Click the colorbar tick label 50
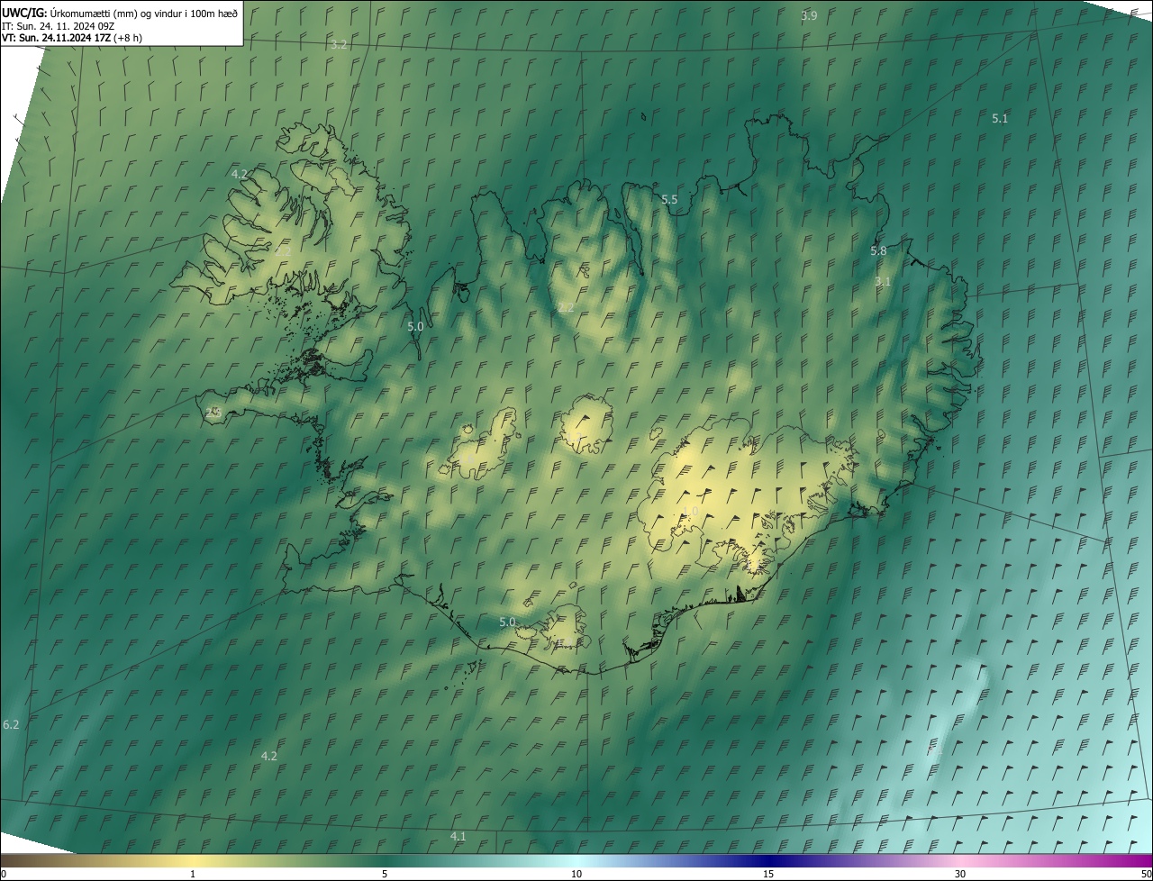1153x881 pixels. pos(1146,874)
